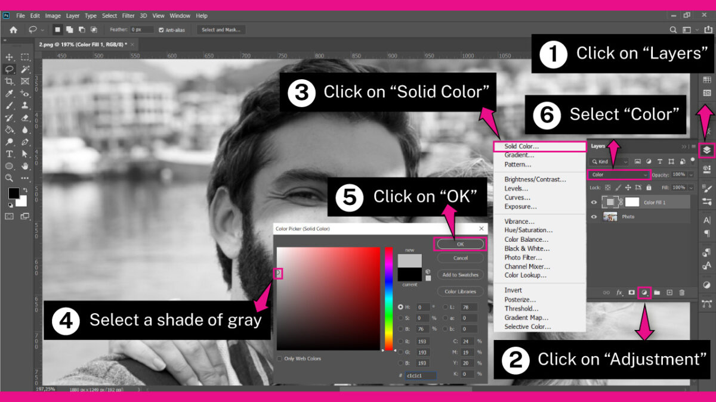This screenshot has width=716, height=402.
Task: Open the Kind filter dropdown
Action: point(609,161)
